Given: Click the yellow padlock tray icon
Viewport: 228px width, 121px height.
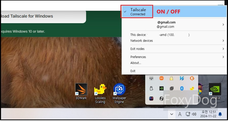Looking at the screenshot, I should tap(171, 78).
